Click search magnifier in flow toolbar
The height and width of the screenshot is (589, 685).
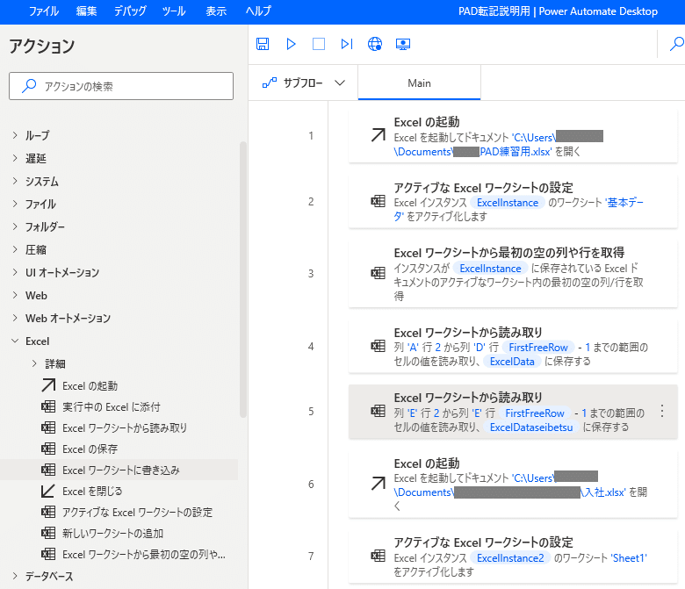[677, 43]
